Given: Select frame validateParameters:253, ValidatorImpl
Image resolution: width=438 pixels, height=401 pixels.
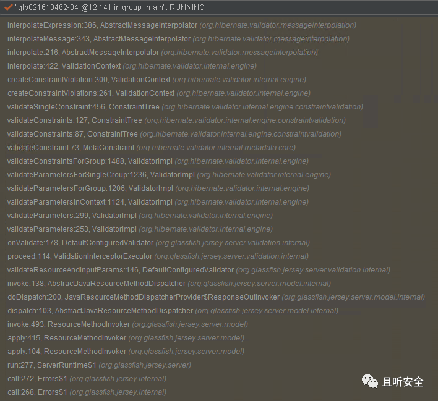Looking at the screenshot, I should click(140, 229).
